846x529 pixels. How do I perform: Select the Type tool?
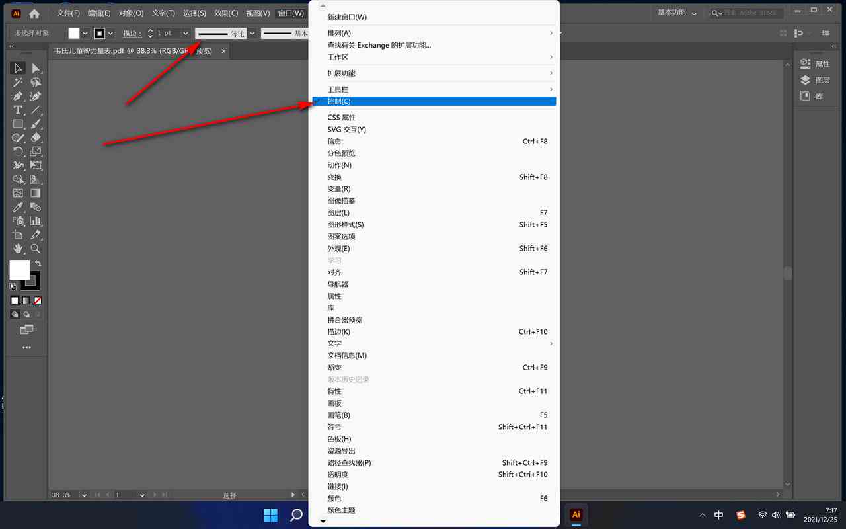coord(18,110)
